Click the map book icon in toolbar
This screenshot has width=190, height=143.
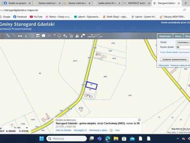[x=43, y=36]
